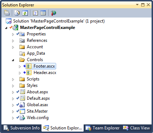
Task: Click the Properties toolbar icon
Action: 7,13
